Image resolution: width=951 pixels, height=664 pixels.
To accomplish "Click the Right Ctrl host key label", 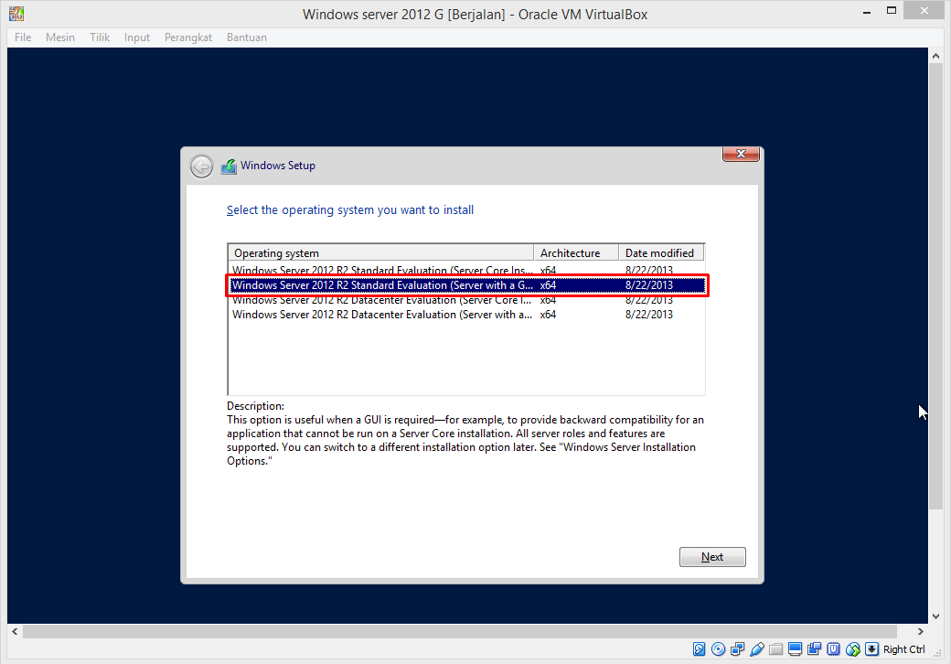I will [x=903, y=649].
